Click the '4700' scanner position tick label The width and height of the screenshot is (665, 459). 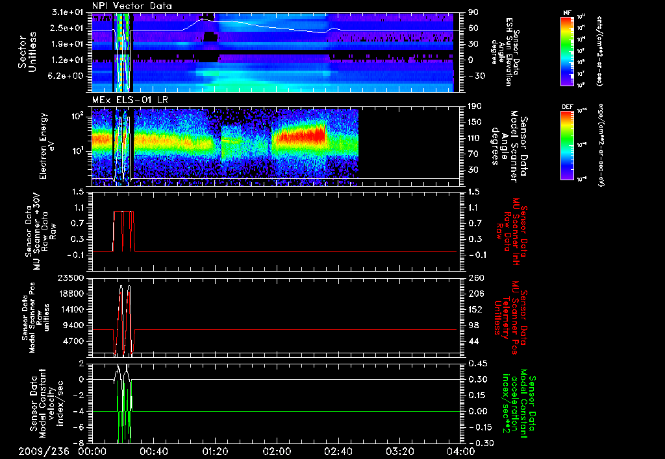tap(73, 341)
